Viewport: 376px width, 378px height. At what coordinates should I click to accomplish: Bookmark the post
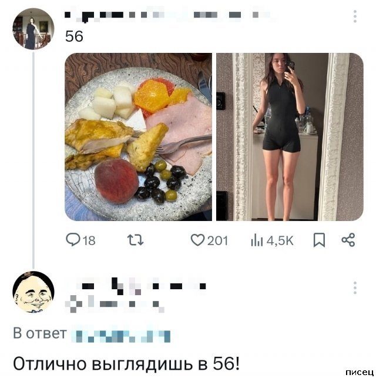pos(319,240)
